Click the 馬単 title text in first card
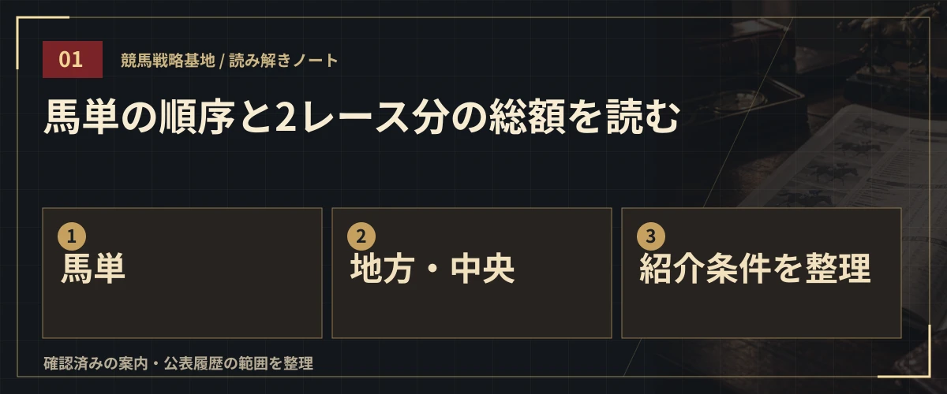The width and height of the screenshot is (947, 394). [93, 269]
